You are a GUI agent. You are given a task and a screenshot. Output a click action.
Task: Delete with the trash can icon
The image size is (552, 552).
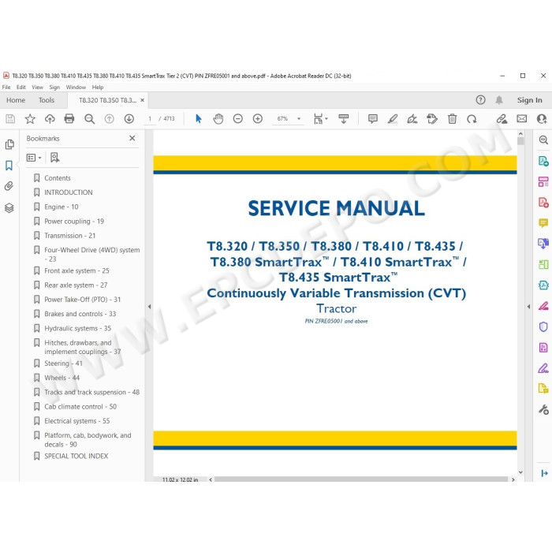click(x=452, y=119)
